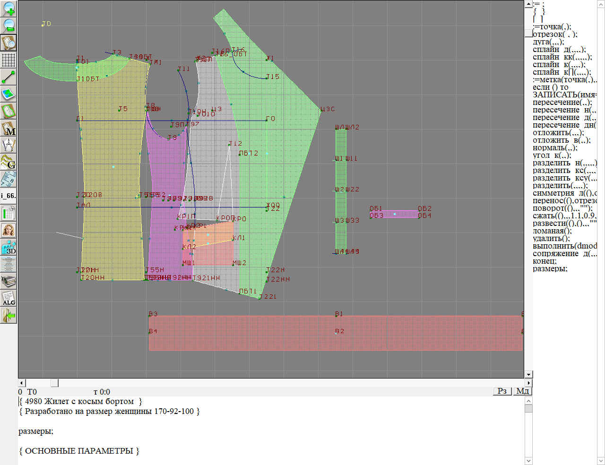Select the line segment tool

9,77
